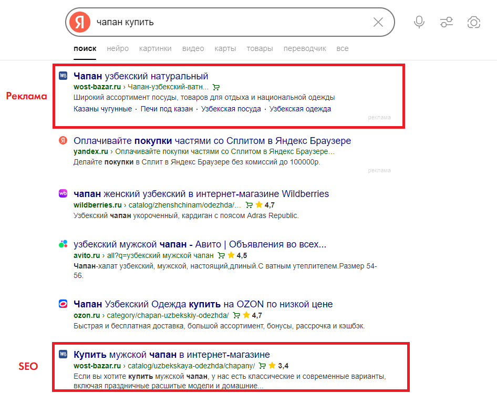
Task: Open the avito.ru domain link
Action: 87,255
